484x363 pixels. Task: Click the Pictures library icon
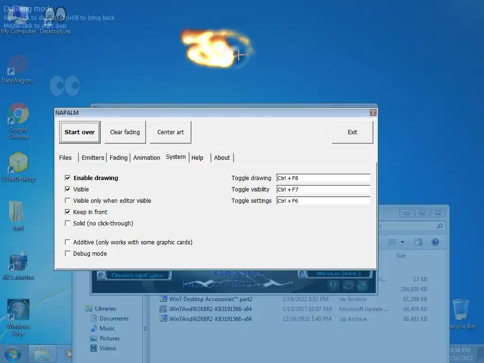click(94, 338)
